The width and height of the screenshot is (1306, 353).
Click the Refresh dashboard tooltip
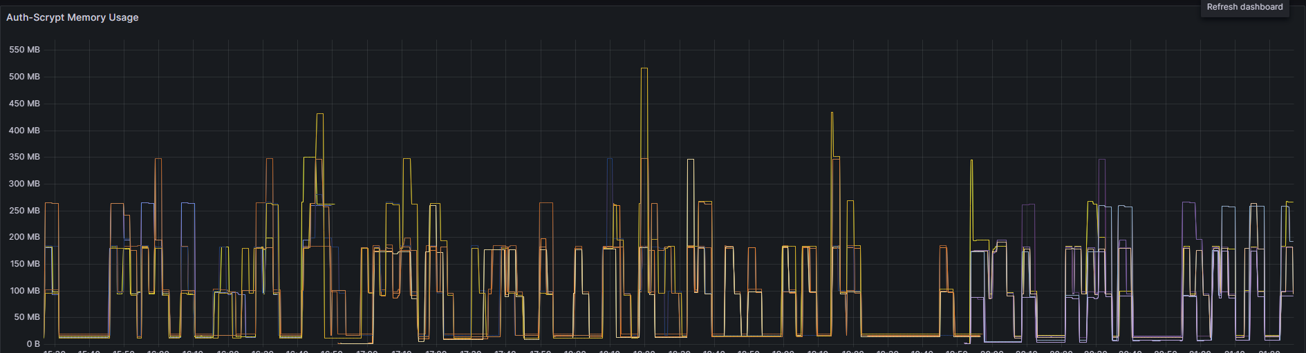(x=1244, y=7)
